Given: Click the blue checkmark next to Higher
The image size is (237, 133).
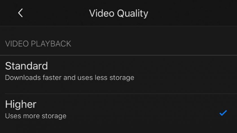Looking at the screenshot, I should (x=223, y=113).
